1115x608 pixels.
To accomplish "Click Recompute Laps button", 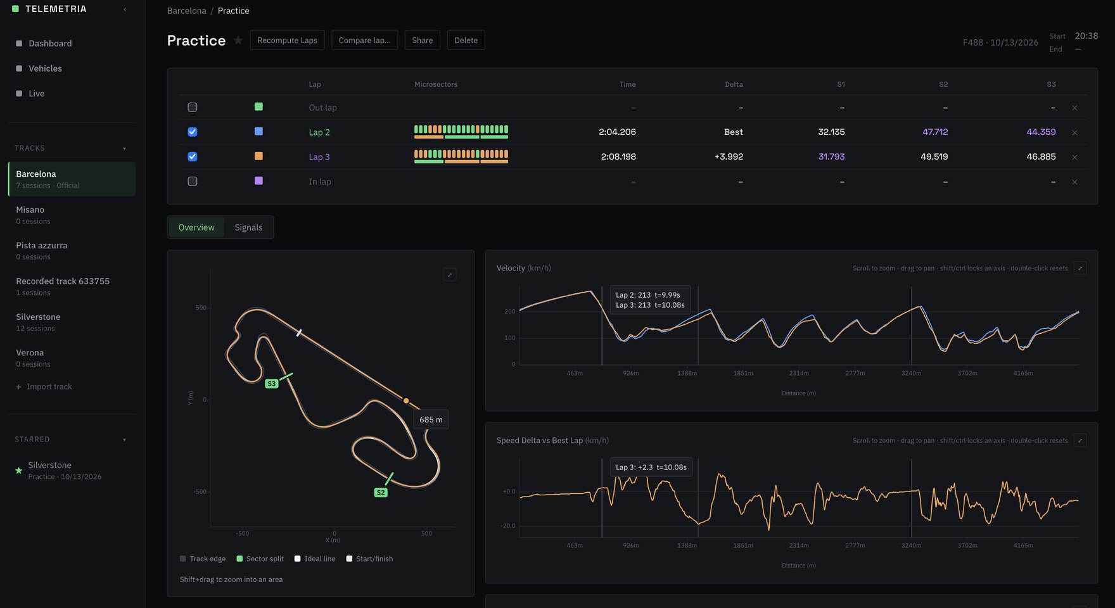I will coord(287,40).
